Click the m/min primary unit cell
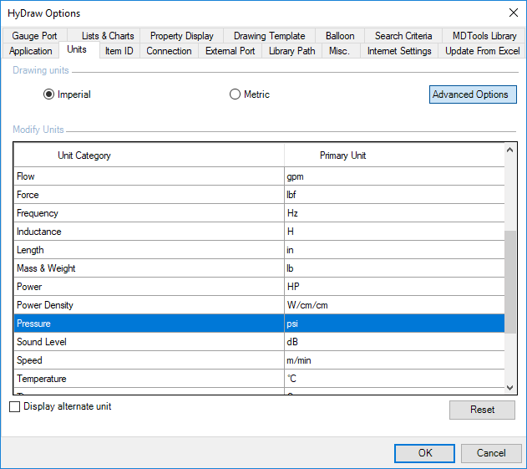527x469 pixels. pos(394,360)
